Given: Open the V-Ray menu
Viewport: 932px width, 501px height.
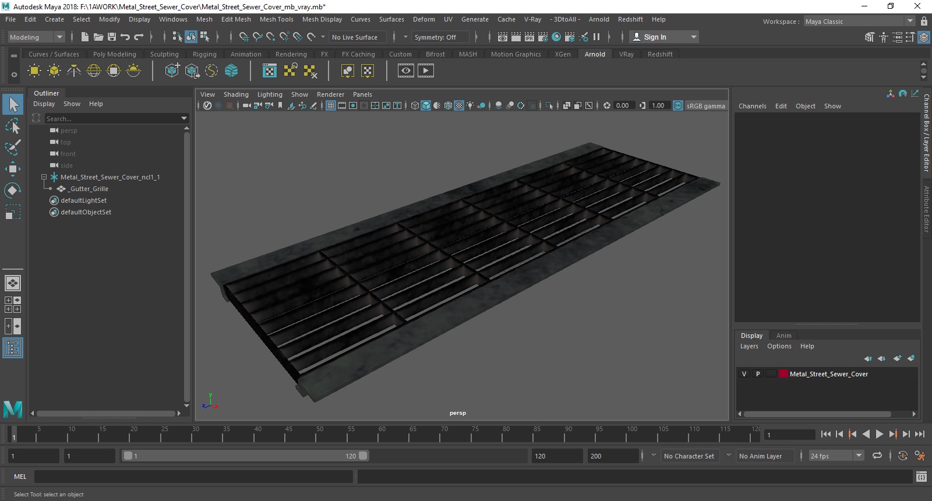Looking at the screenshot, I should pyautogui.click(x=532, y=19).
